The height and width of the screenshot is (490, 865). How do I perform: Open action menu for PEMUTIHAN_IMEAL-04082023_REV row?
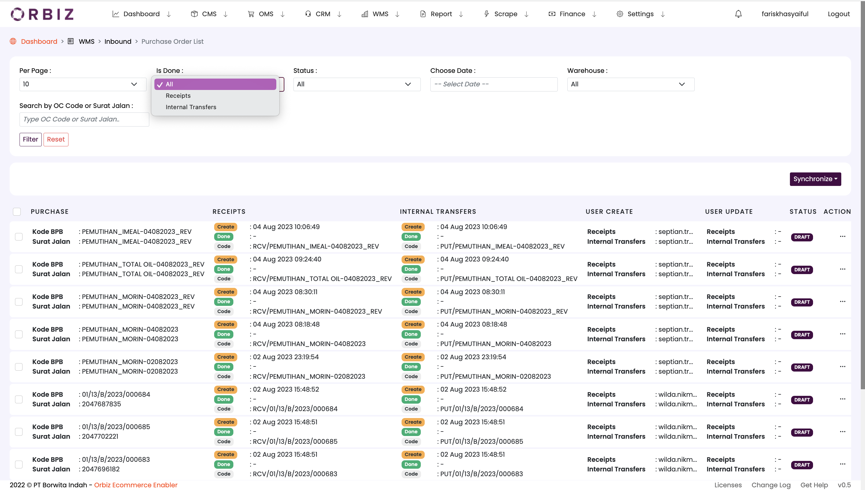842,237
